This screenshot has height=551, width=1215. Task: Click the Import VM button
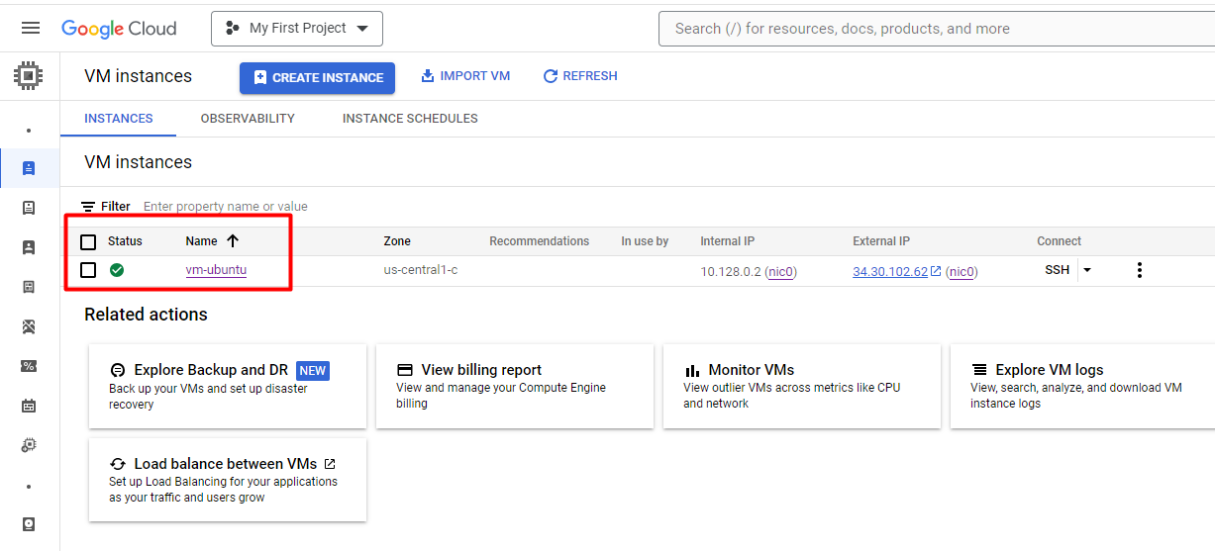click(x=465, y=76)
